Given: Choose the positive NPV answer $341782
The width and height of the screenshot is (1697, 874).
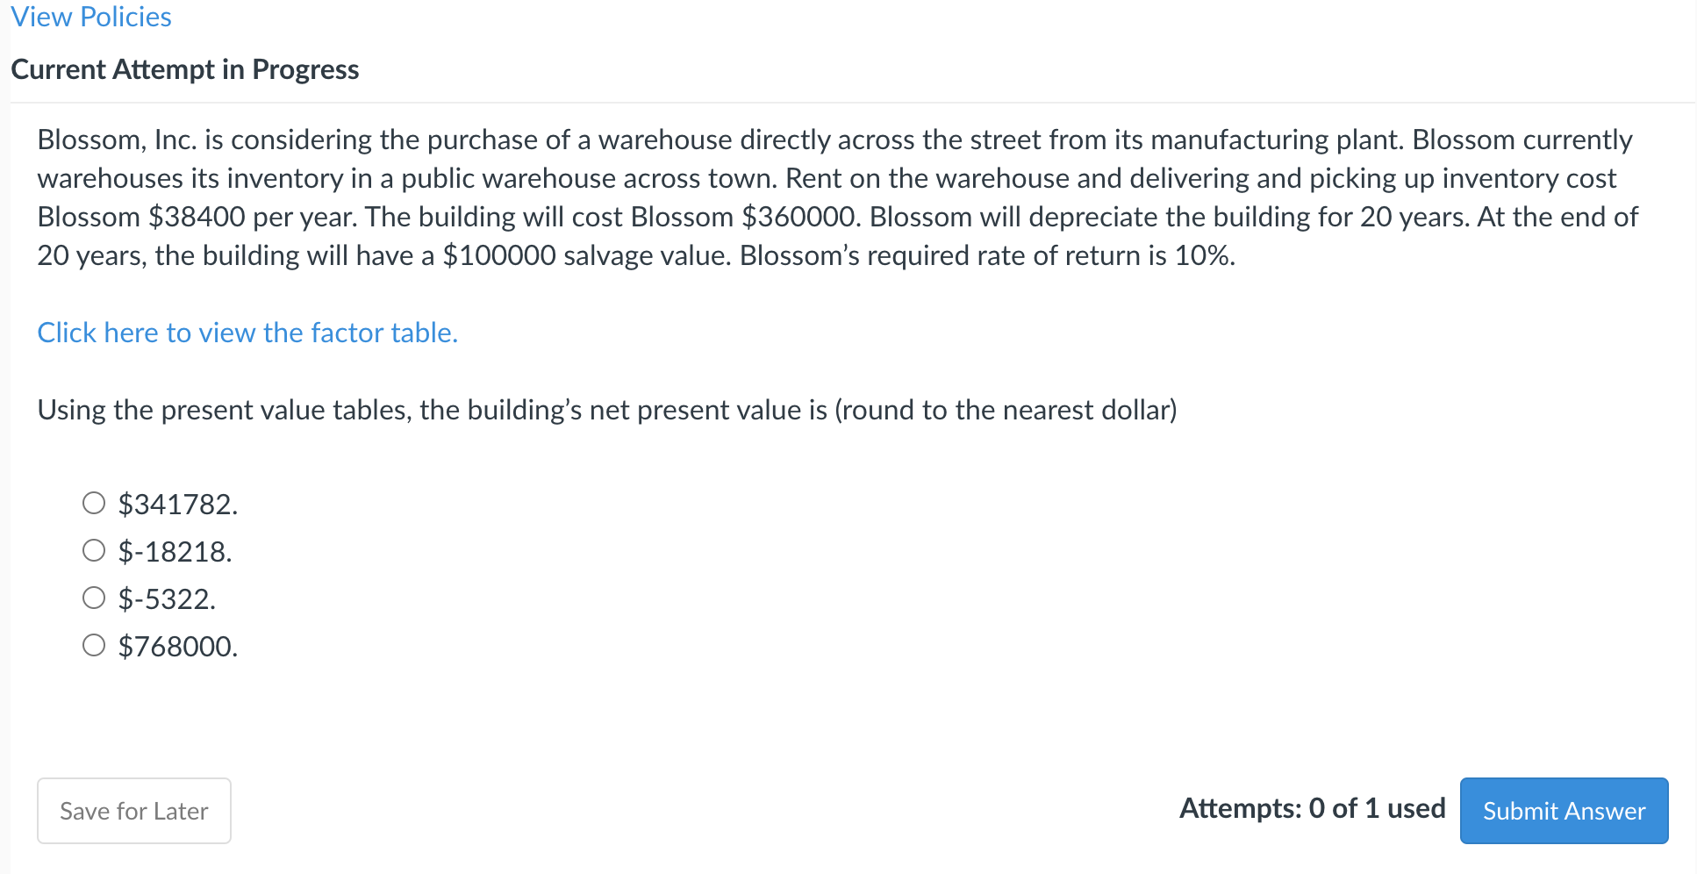Looking at the screenshot, I should tap(93, 503).
